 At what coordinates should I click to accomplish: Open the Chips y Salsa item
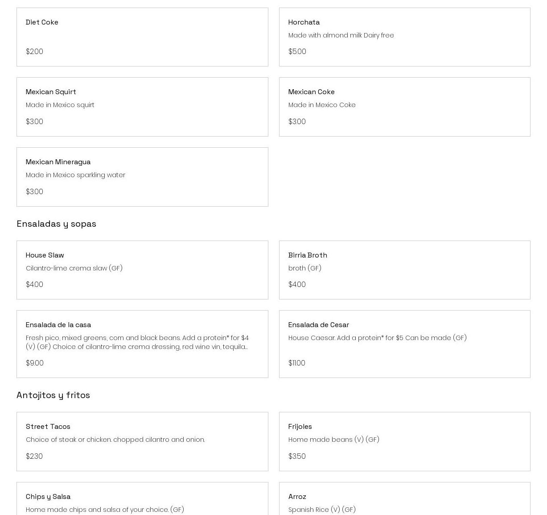point(142,500)
